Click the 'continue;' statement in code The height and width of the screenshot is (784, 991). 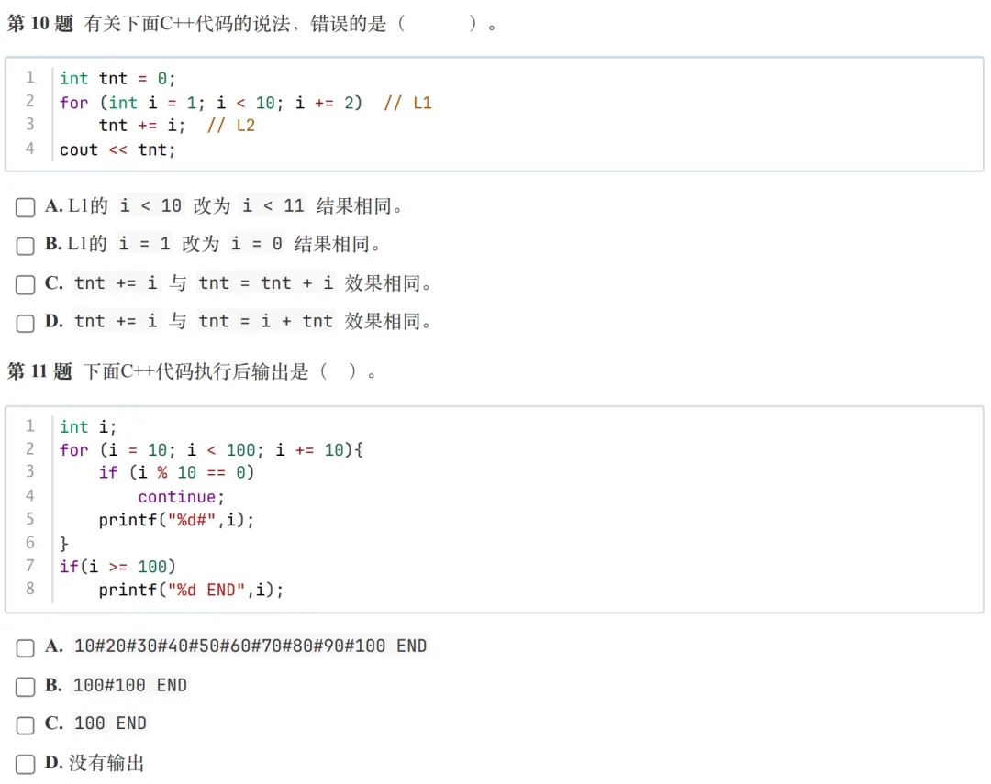[182, 497]
